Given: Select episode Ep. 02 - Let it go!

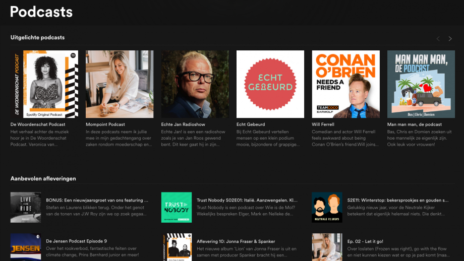Looking at the screenshot, I should pos(365,241).
